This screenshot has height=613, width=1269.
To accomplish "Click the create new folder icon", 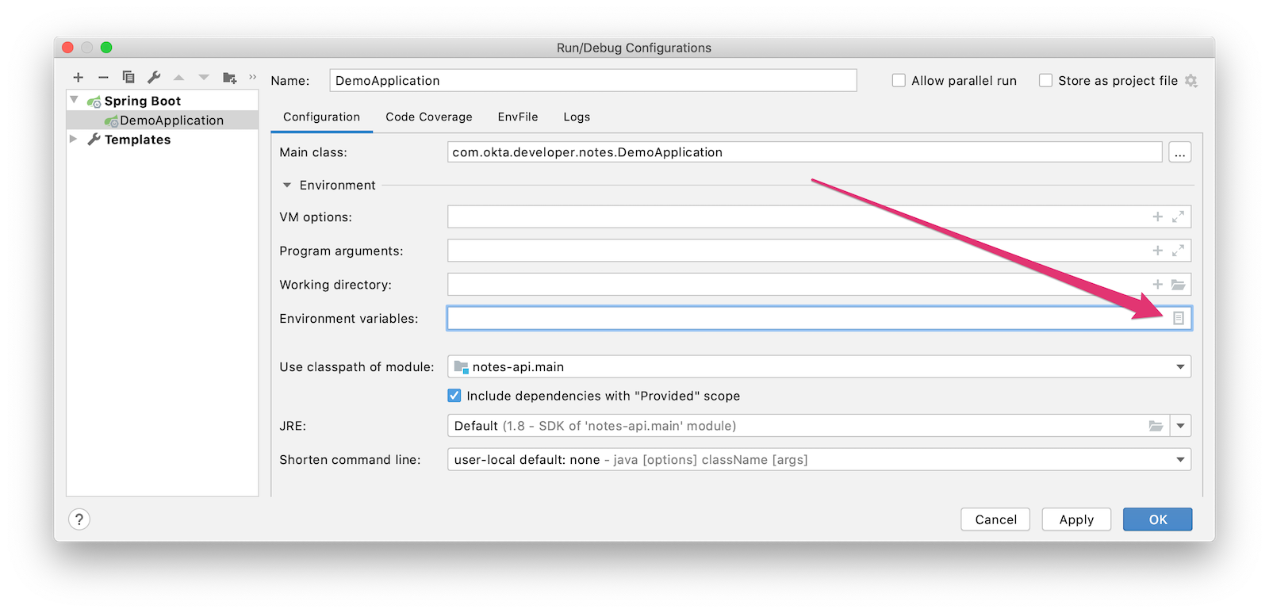I will point(229,78).
